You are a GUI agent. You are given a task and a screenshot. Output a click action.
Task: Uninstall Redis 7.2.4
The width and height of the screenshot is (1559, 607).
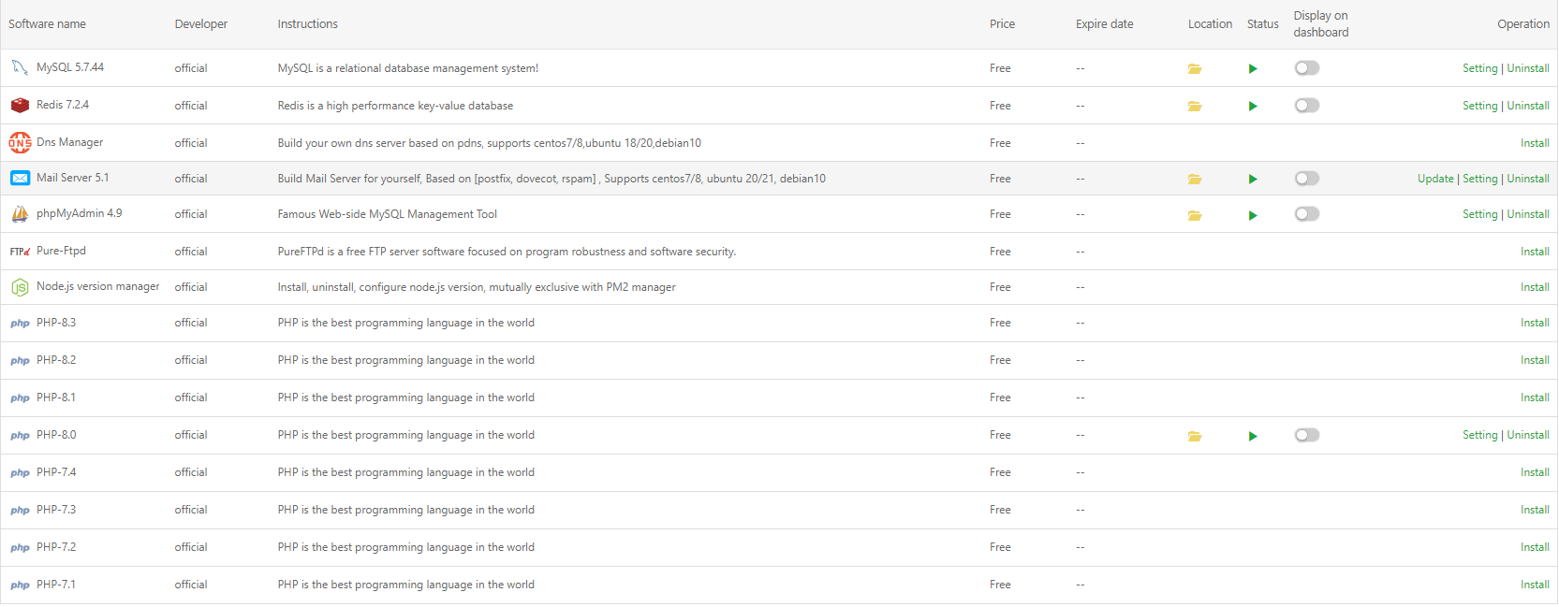click(x=1528, y=106)
